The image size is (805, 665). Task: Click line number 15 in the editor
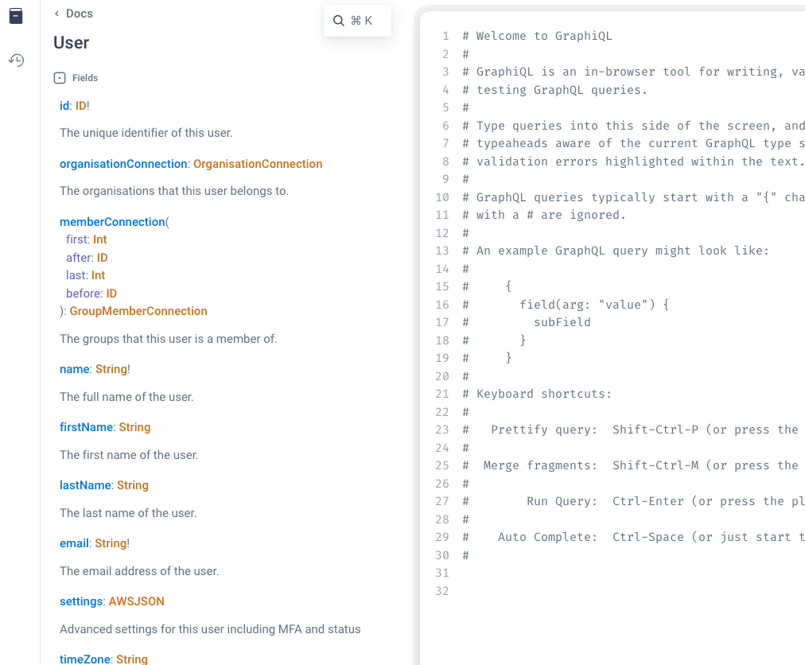[x=443, y=286]
